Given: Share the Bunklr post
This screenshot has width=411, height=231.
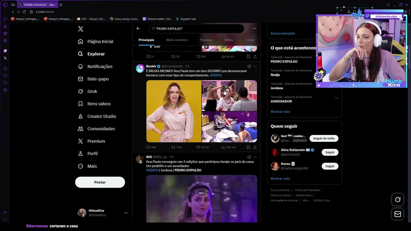Looking at the screenshot, I should coord(255,147).
